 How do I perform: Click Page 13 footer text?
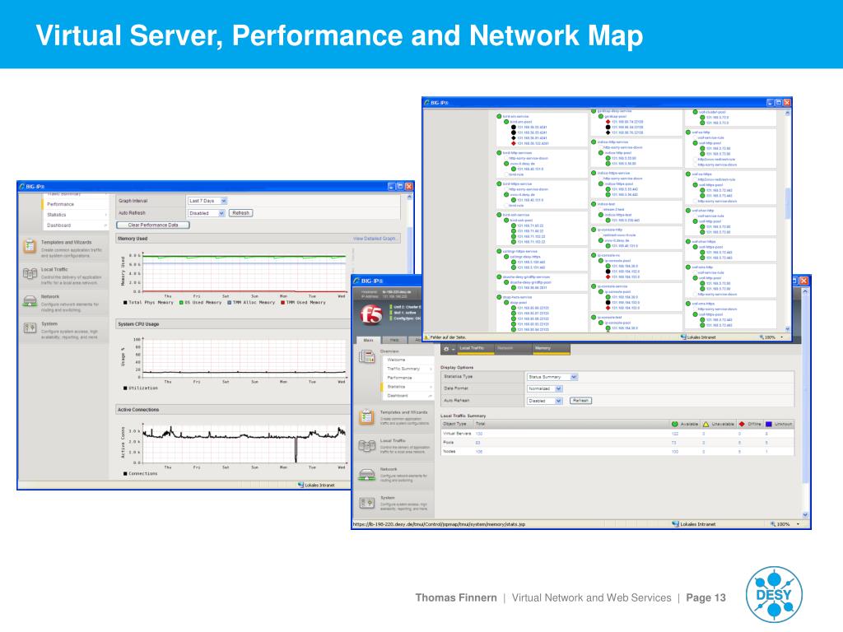tap(706, 597)
